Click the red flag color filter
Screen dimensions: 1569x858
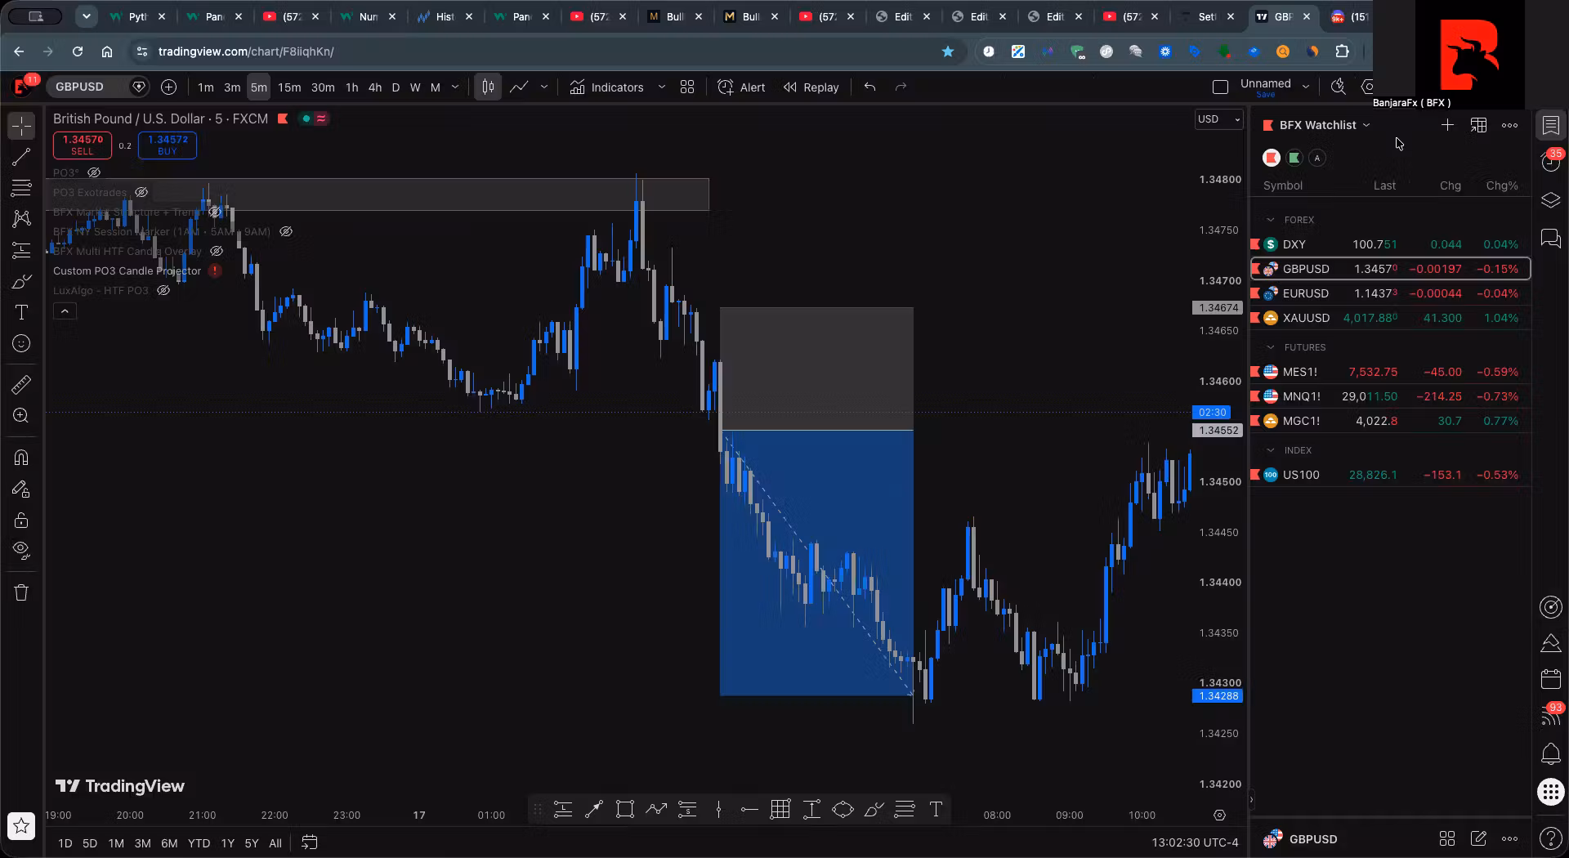1271,158
